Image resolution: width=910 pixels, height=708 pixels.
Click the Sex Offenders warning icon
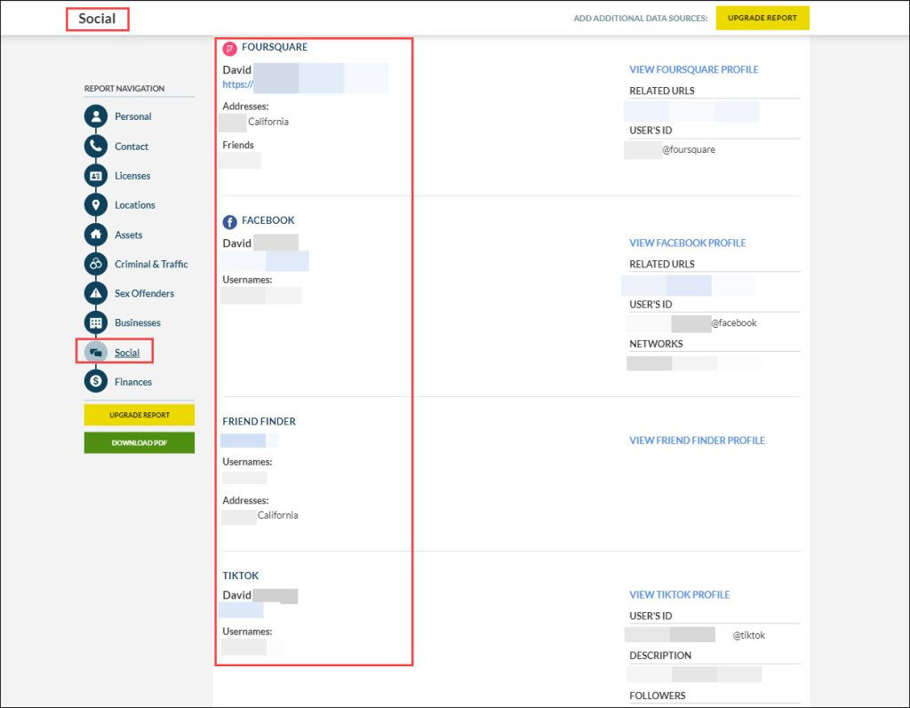[x=96, y=293]
